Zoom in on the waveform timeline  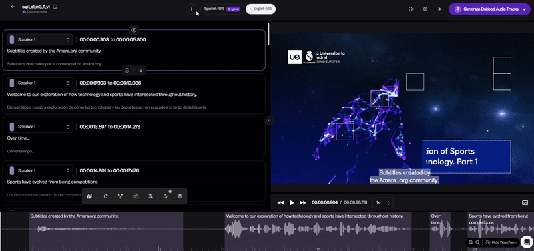[x=471, y=242]
